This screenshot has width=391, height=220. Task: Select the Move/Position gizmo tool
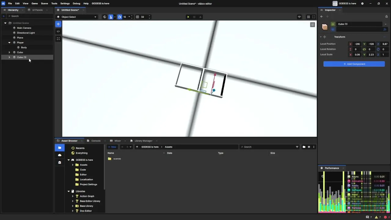click(58, 24)
